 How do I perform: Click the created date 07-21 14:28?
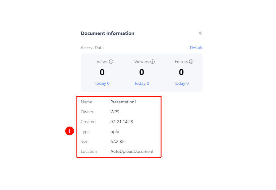(x=122, y=122)
